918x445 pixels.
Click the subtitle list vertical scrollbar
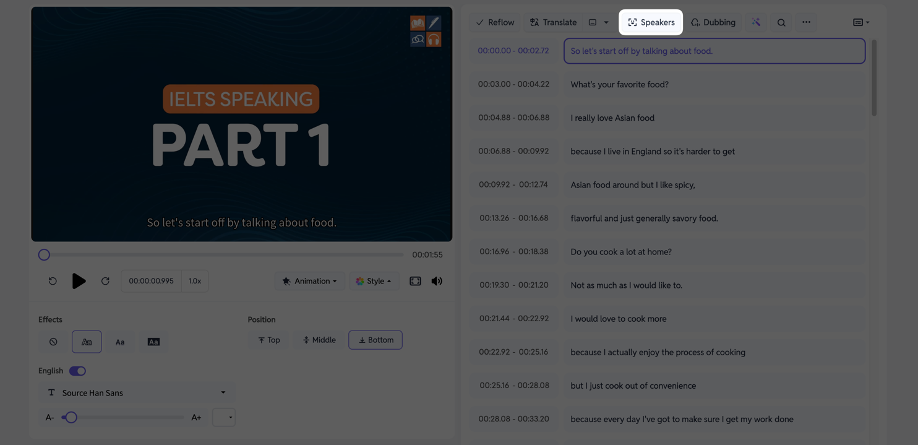click(x=874, y=77)
